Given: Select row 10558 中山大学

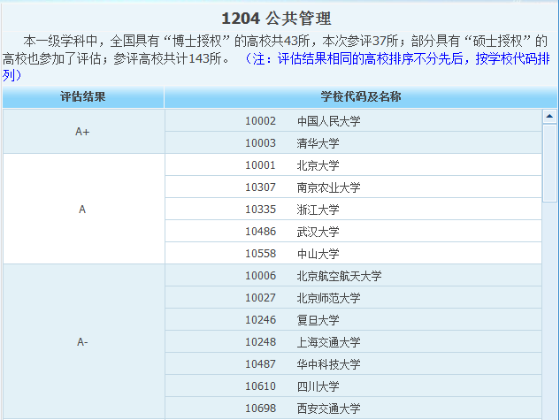Looking at the screenshot, I should [x=353, y=254].
